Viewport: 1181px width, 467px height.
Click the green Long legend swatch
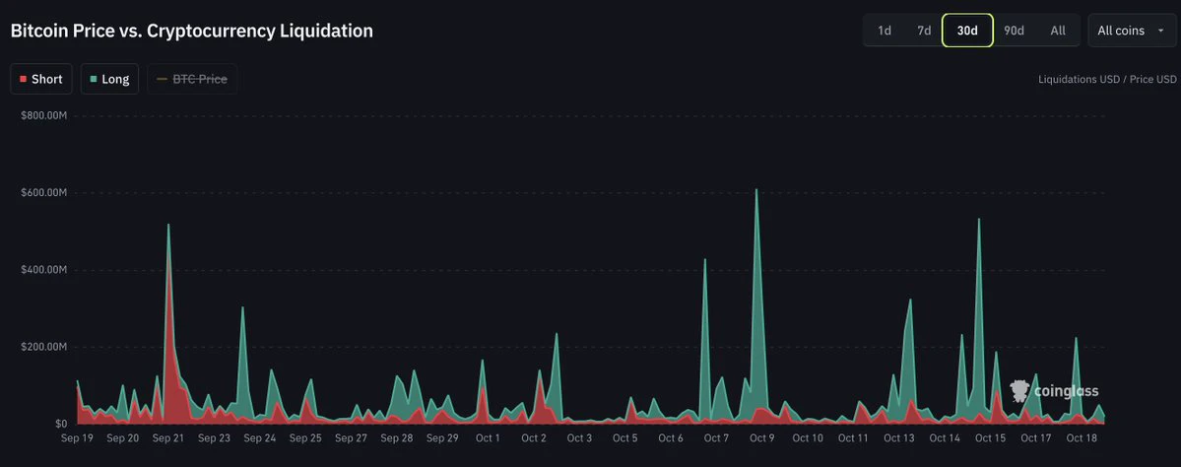pos(93,79)
